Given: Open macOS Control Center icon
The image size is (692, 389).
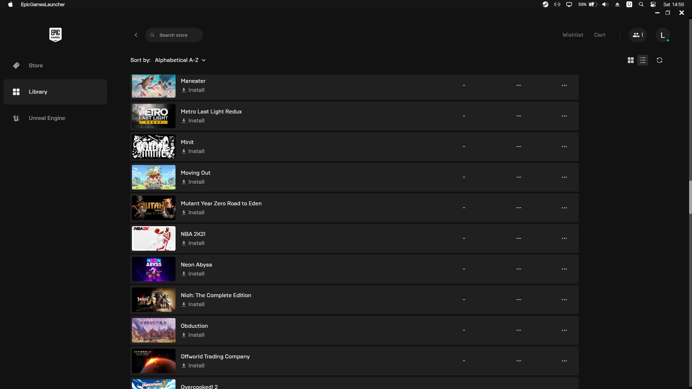Looking at the screenshot, I should pos(653,4).
